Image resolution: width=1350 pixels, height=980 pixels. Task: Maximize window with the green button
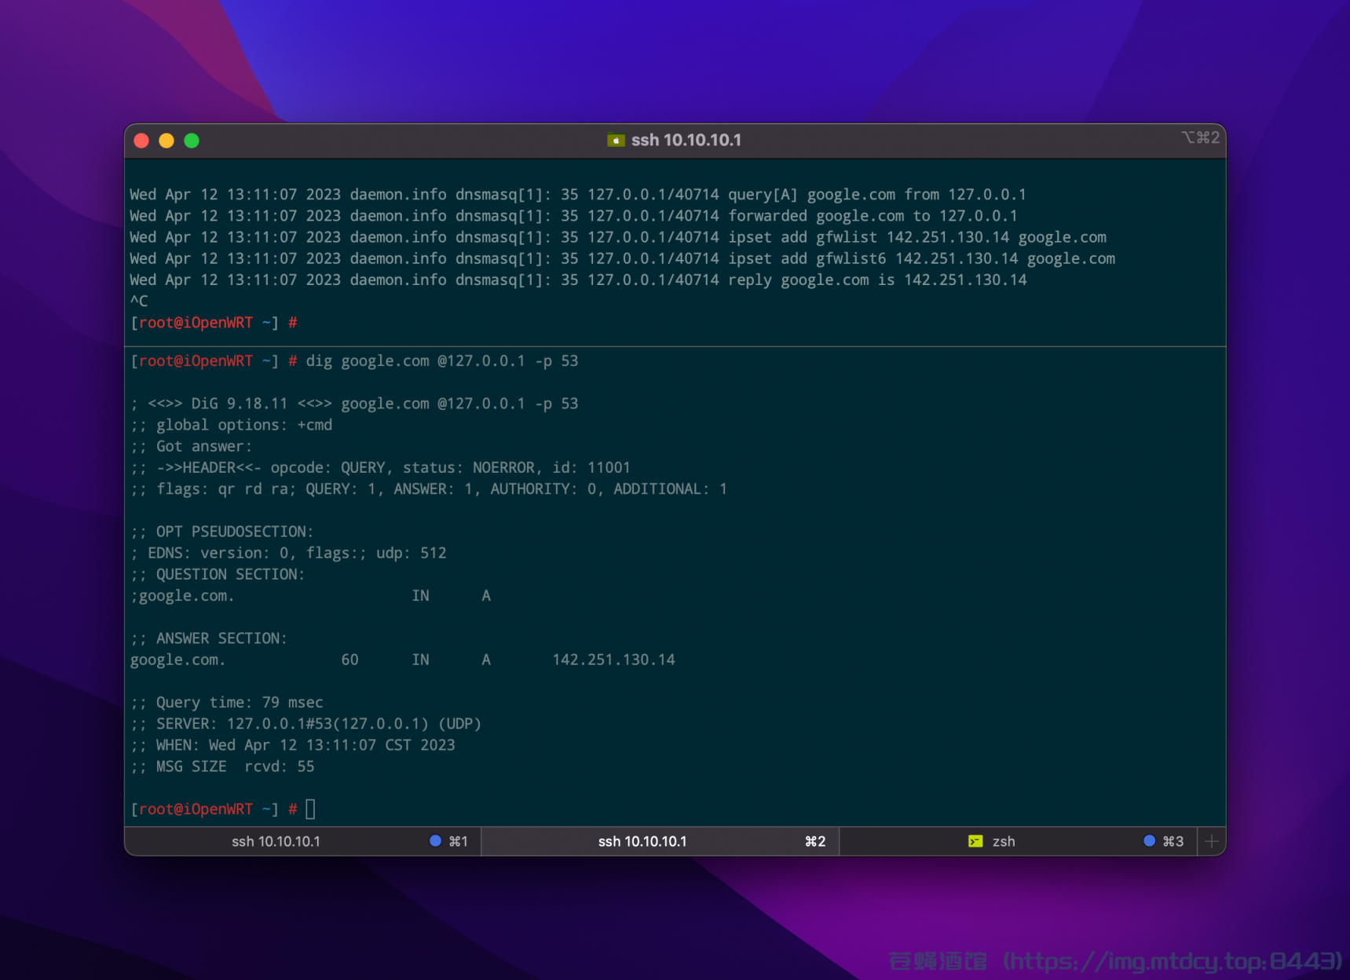tap(192, 141)
